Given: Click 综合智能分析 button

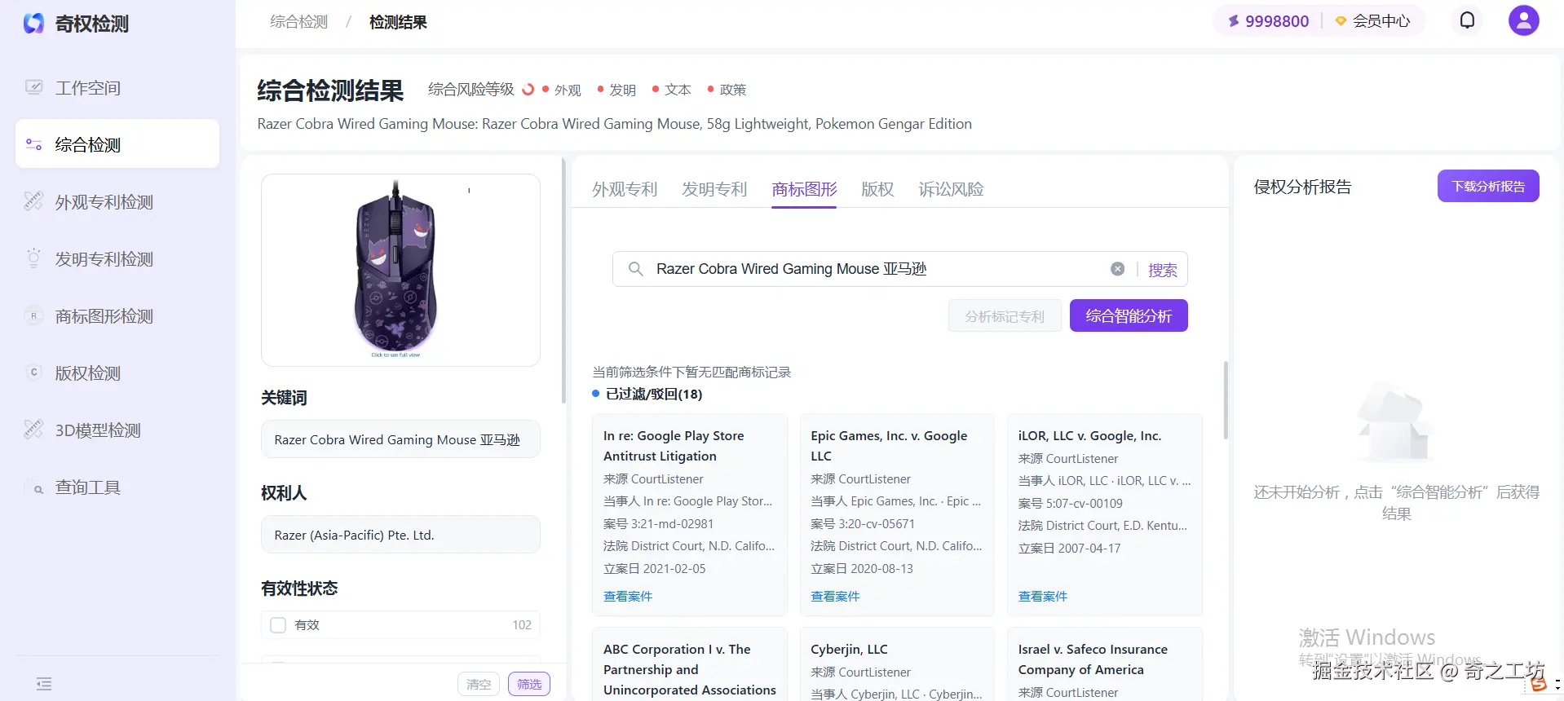Looking at the screenshot, I should pos(1129,315).
